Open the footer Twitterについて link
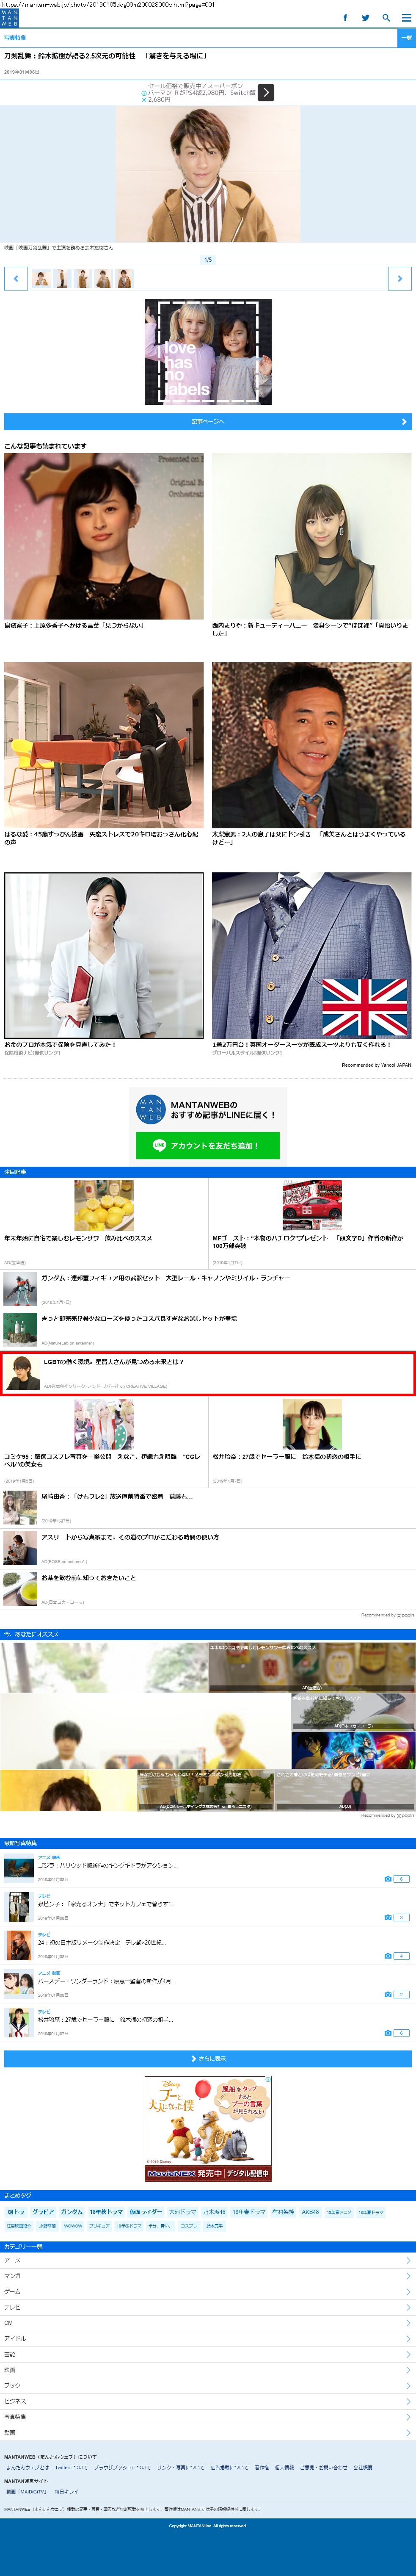 (x=71, y=2468)
